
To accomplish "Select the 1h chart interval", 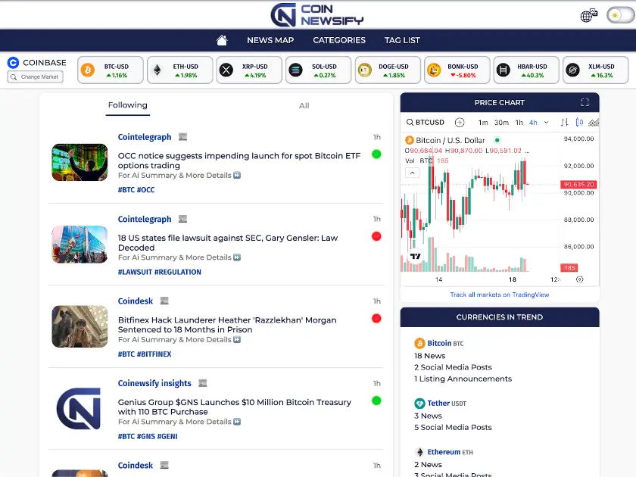I will pyautogui.click(x=519, y=122).
